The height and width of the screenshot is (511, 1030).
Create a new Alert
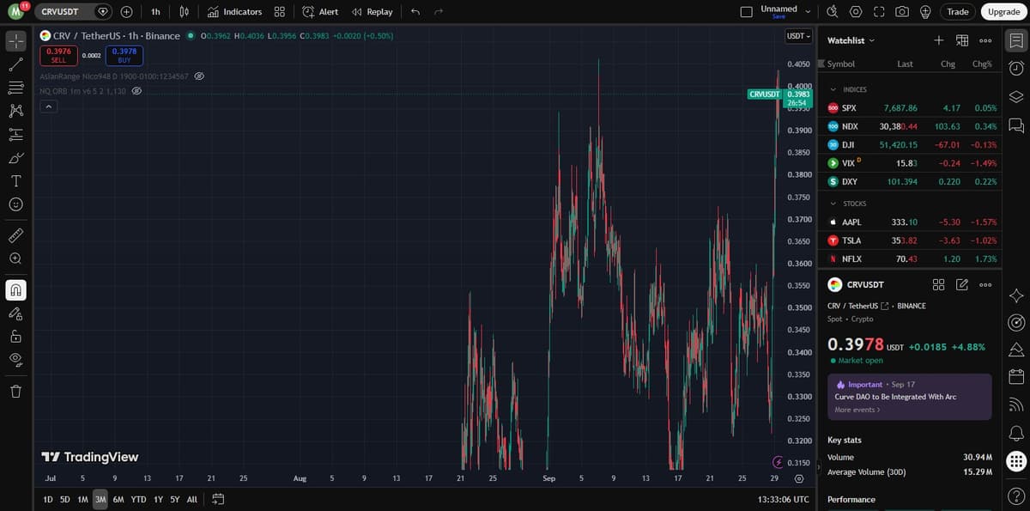(x=321, y=12)
